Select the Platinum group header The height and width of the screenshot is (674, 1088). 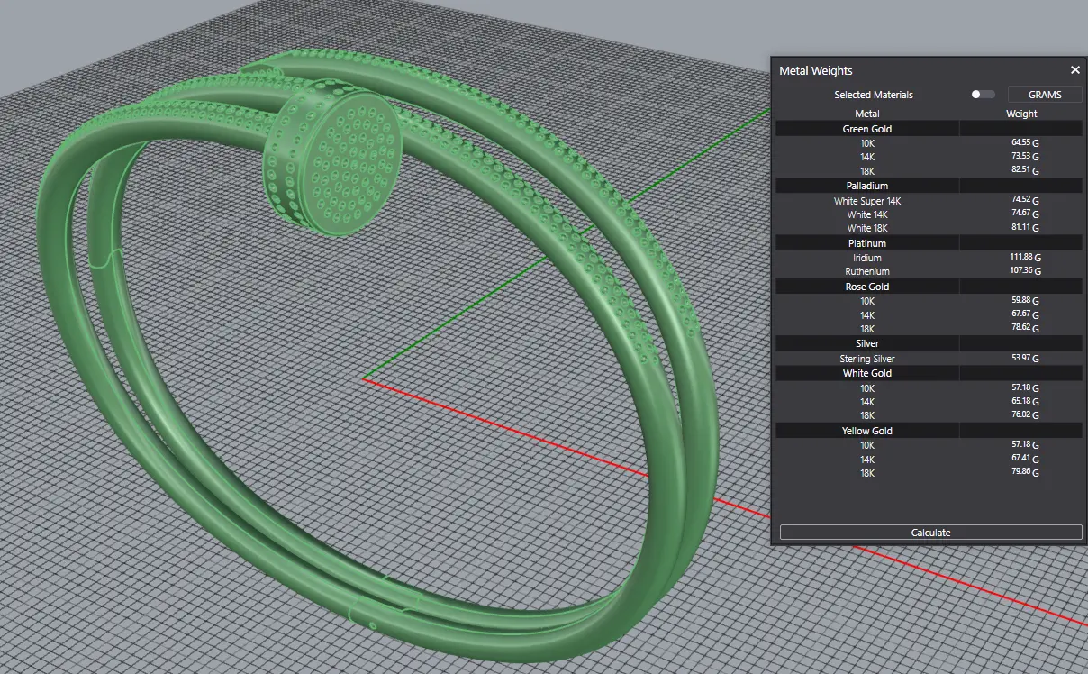[929, 243]
